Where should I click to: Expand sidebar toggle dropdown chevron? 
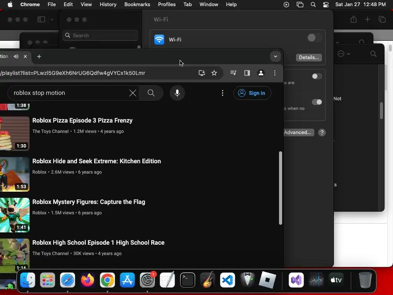click(52, 20)
